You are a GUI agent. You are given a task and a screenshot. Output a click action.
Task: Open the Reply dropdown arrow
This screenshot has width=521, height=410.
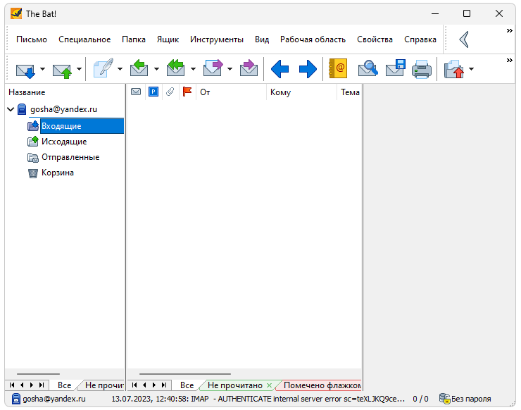click(x=156, y=69)
